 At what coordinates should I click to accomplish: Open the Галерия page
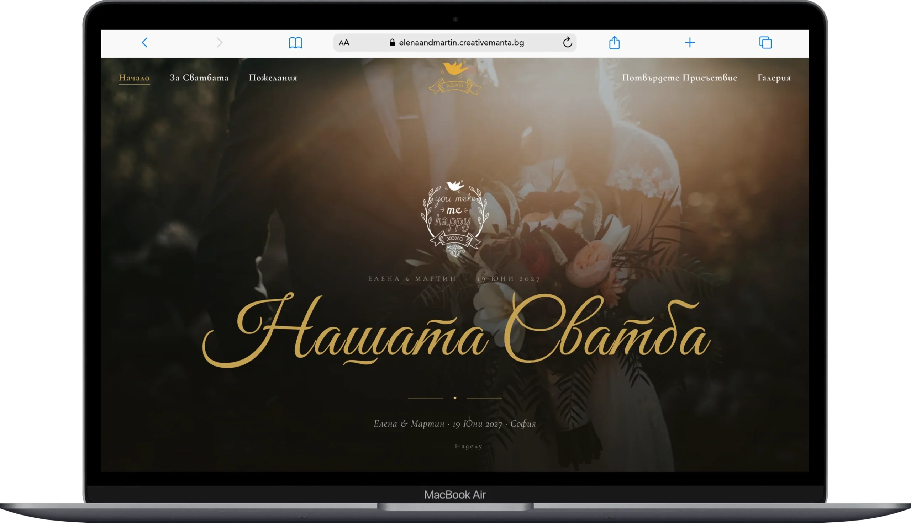tap(774, 78)
